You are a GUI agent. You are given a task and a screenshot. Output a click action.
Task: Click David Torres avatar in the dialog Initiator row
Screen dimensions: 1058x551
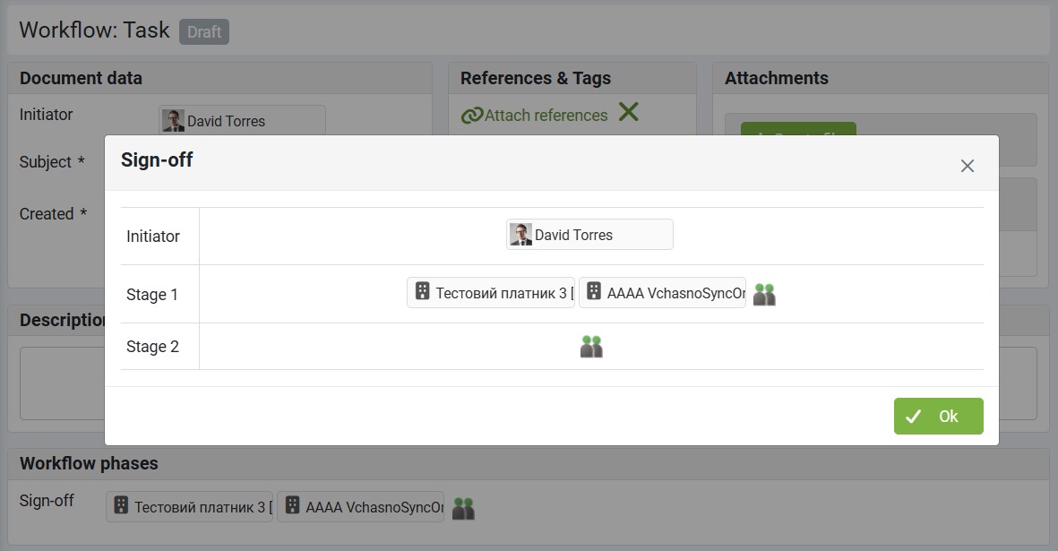tap(520, 235)
